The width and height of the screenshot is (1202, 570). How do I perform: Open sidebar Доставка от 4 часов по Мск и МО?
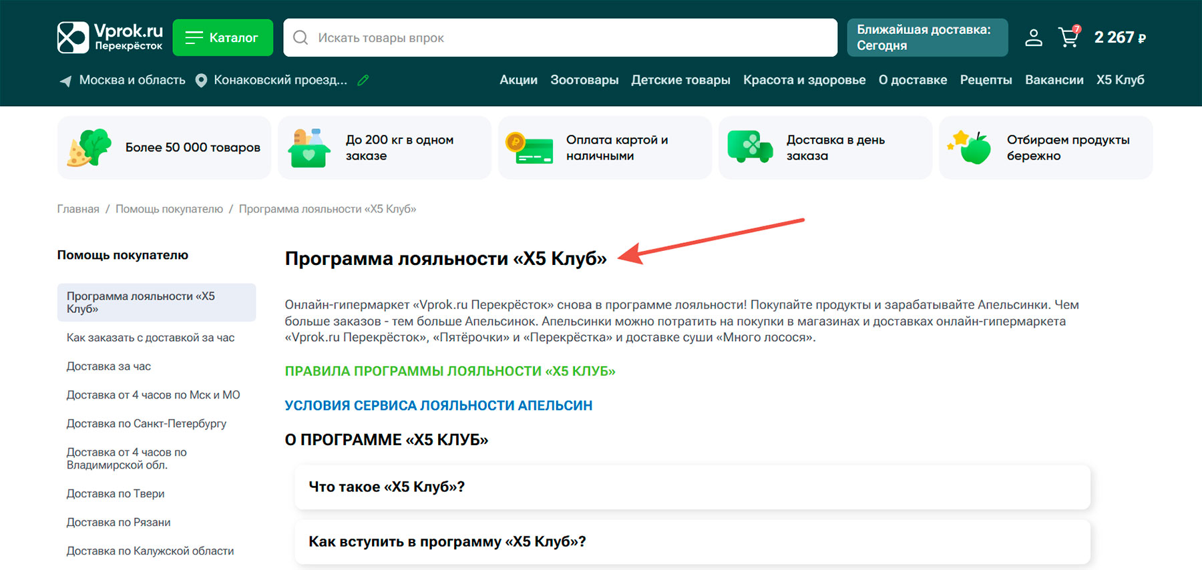pyautogui.click(x=154, y=395)
